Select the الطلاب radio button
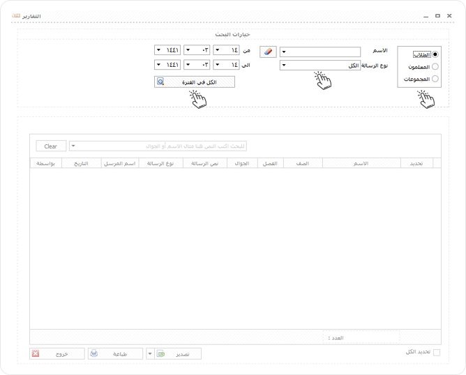466x375 pixels. (x=435, y=54)
